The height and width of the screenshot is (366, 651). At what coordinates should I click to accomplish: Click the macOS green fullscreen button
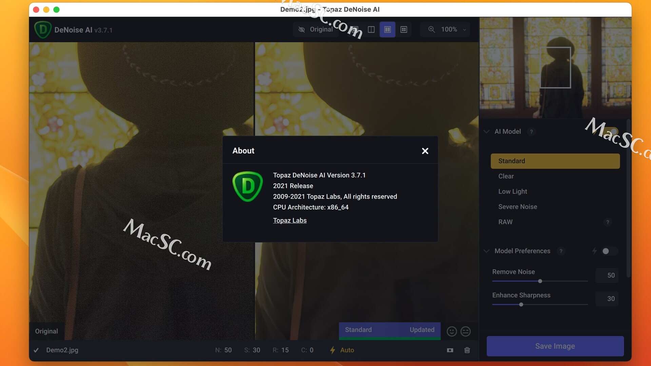(x=57, y=9)
